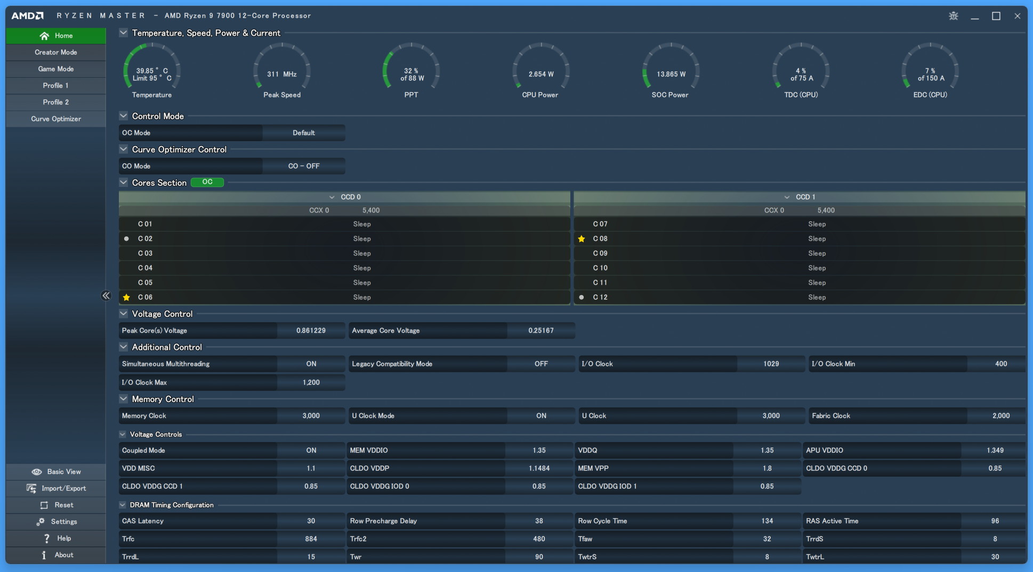Switch to Profile 1
The height and width of the screenshot is (572, 1033).
56,85
